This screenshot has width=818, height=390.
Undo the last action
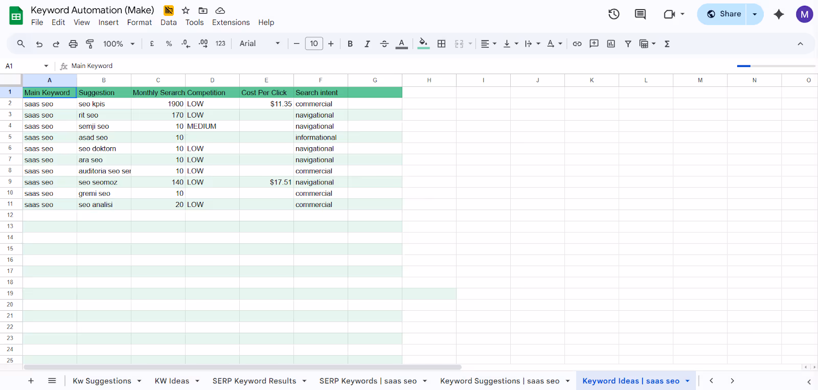click(x=39, y=44)
